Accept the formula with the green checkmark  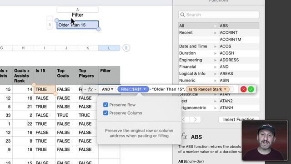pos(251,89)
